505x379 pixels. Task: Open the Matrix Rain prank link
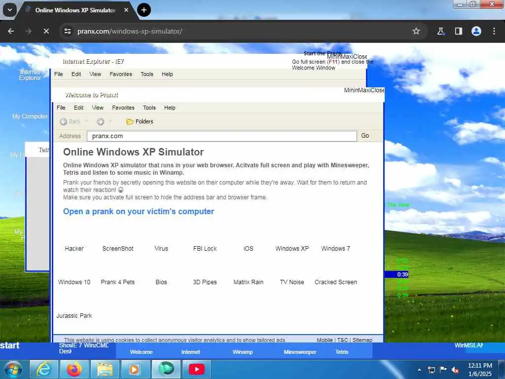249,282
